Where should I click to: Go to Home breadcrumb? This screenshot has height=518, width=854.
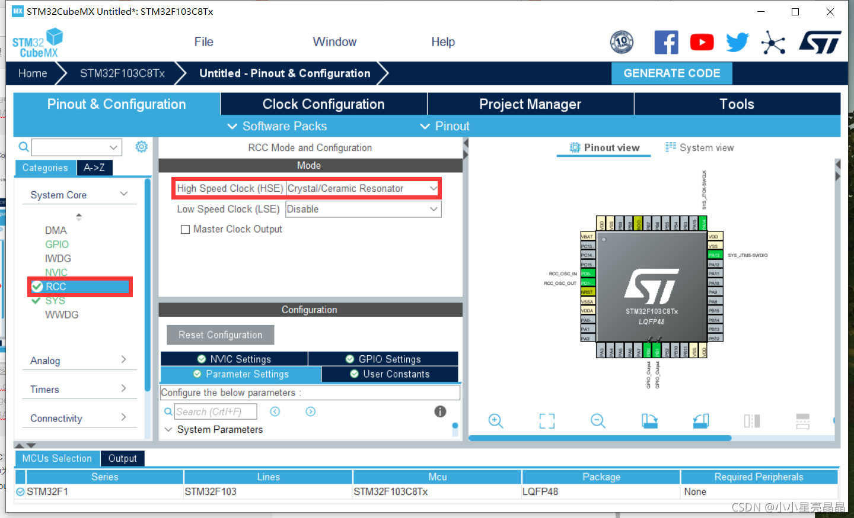(33, 73)
